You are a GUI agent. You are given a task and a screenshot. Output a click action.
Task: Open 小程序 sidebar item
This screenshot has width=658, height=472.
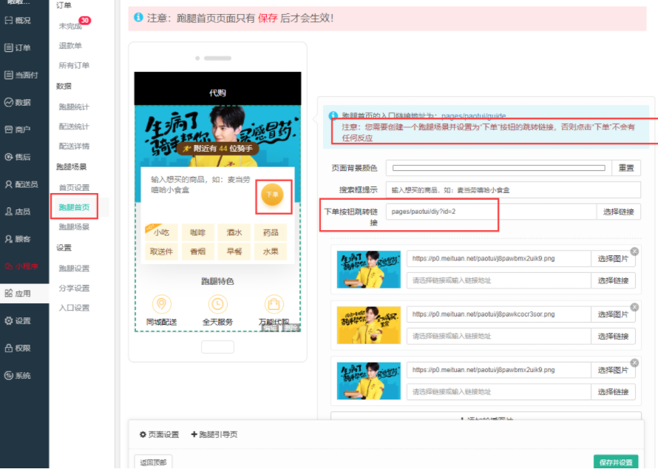(21, 266)
